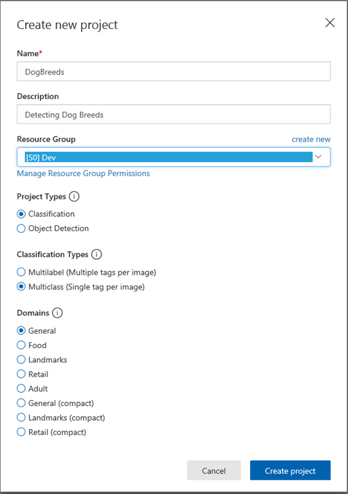Select the Adult domain option
The width and height of the screenshot is (348, 494).
click(21, 389)
